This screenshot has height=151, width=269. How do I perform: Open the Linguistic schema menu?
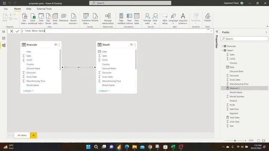pos(183,18)
